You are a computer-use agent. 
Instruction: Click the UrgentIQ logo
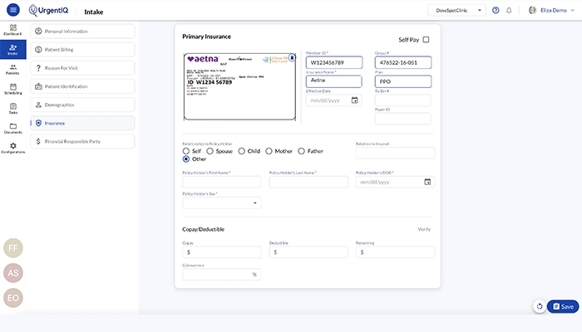pyautogui.click(x=48, y=10)
